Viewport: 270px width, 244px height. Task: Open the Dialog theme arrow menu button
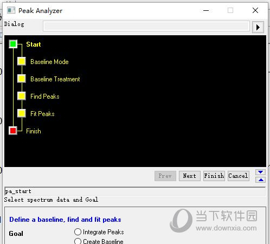pos(258,27)
